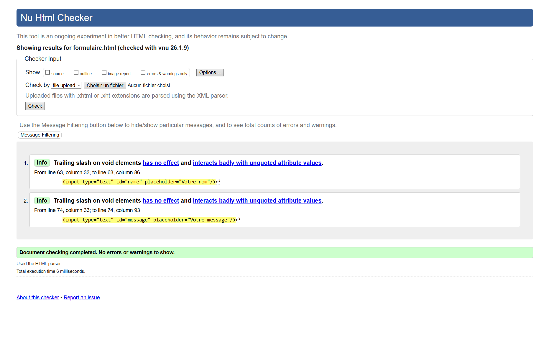Toggle the image report checkbox
Screen dimensions: 544x340
coord(104,73)
